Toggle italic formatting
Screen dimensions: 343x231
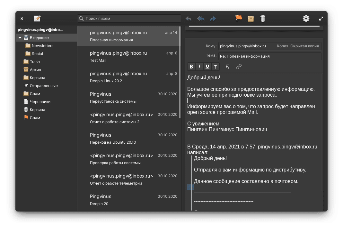coord(199,67)
